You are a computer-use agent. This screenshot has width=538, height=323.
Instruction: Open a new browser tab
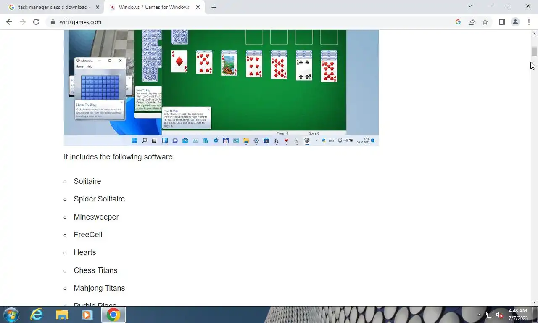point(214,7)
